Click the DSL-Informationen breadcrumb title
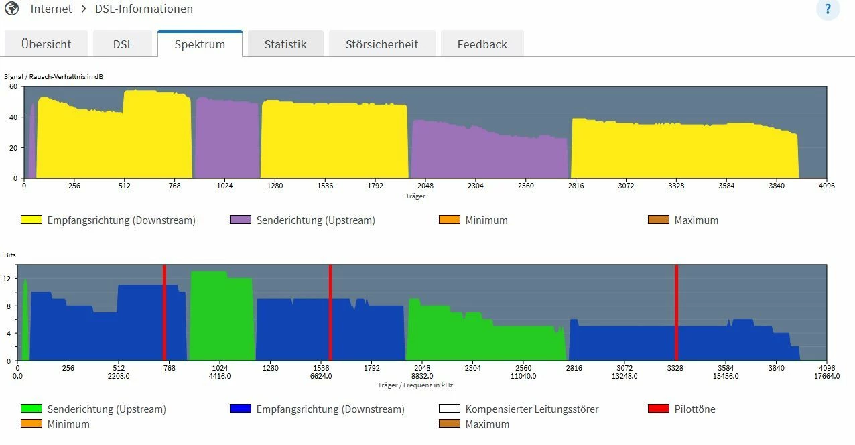This screenshot has height=445, width=855. pos(144,9)
